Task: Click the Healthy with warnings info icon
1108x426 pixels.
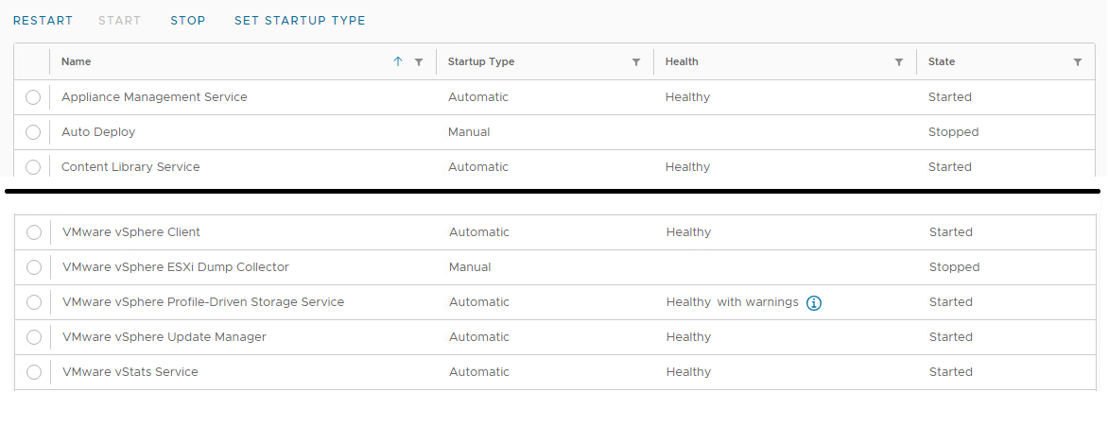Action: (x=814, y=303)
